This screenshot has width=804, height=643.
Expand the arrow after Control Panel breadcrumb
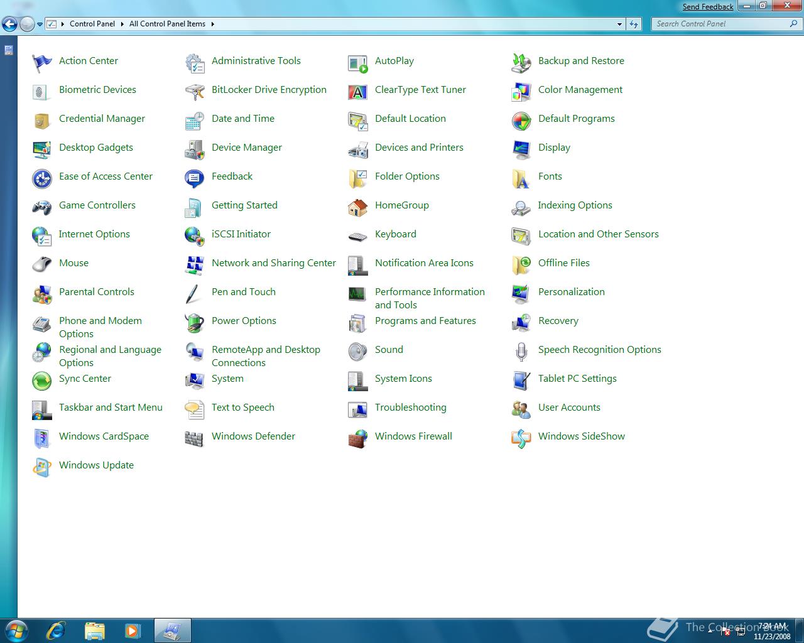click(122, 24)
